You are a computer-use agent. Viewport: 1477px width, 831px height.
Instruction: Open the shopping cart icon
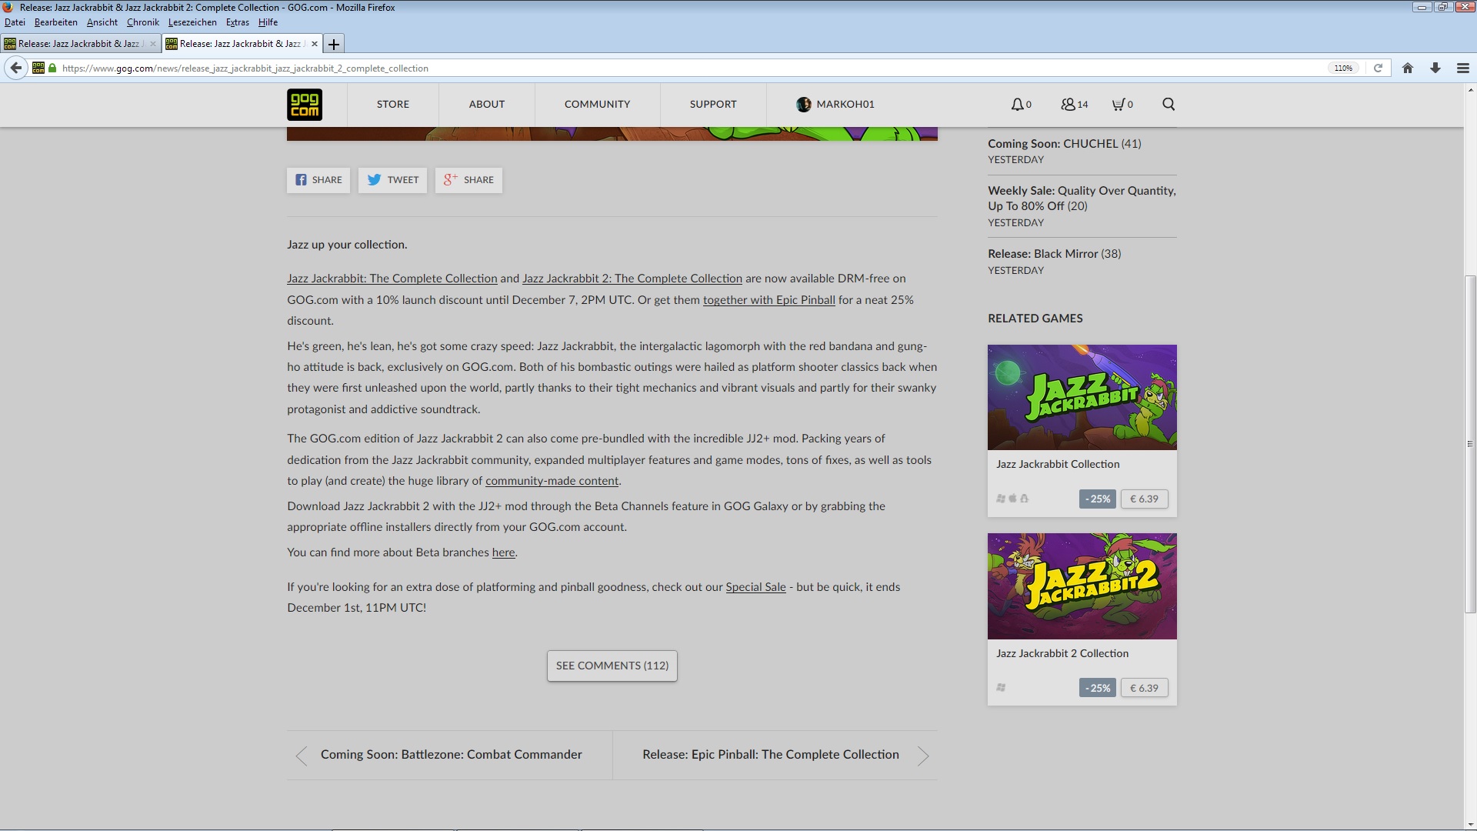[x=1118, y=104]
